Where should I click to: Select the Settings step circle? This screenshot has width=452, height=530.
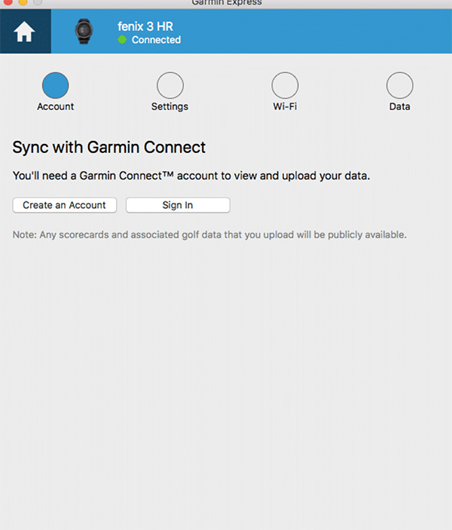(169, 85)
